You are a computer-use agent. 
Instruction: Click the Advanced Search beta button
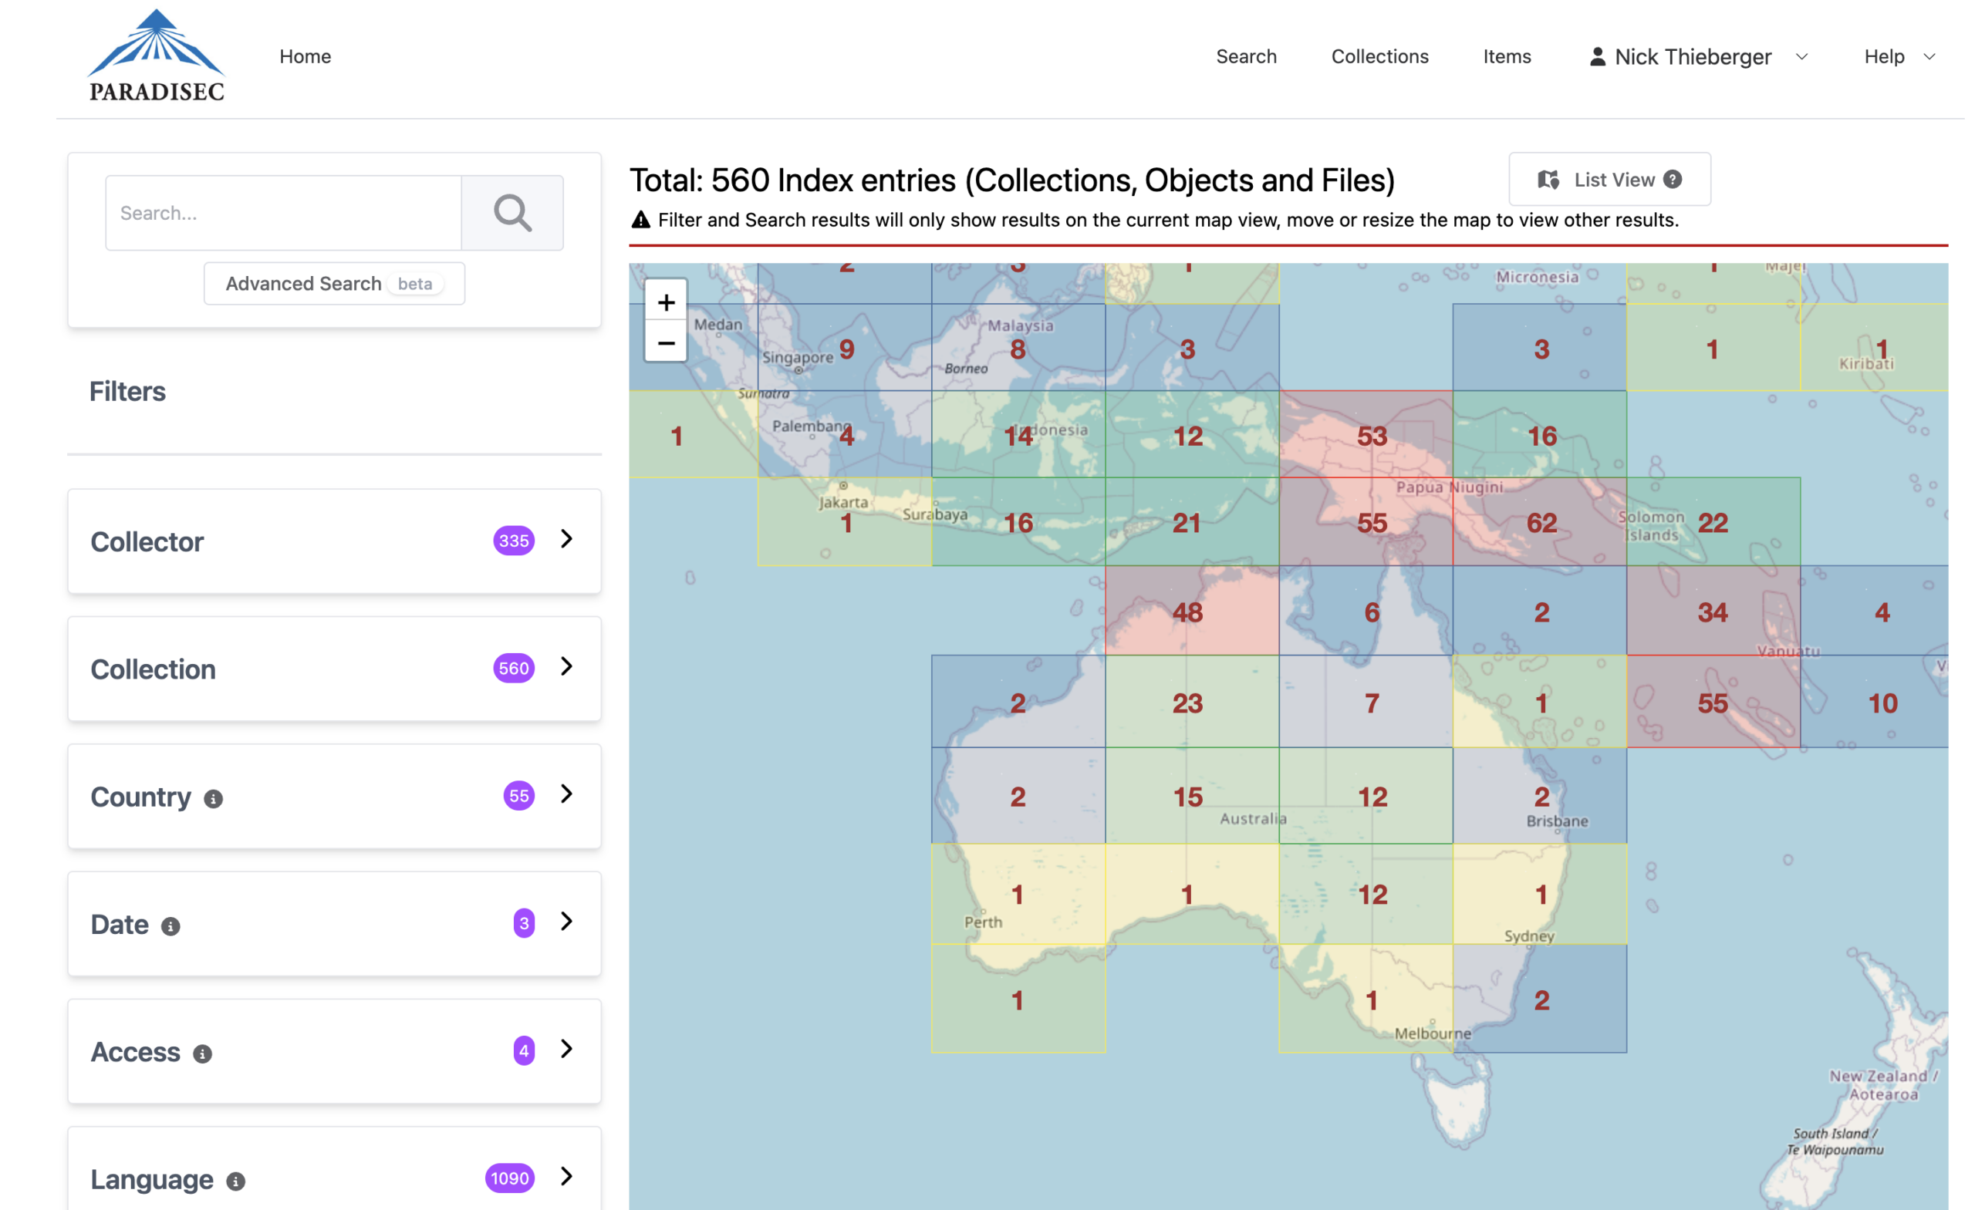[x=333, y=284]
